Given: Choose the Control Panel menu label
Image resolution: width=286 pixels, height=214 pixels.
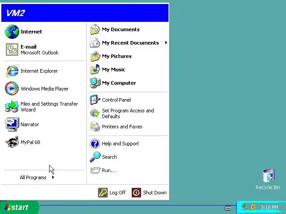Looking at the screenshot, I should point(116,100).
